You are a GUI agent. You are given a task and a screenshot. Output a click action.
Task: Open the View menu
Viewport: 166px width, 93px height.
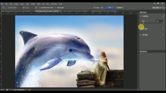click(x=48, y=4)
